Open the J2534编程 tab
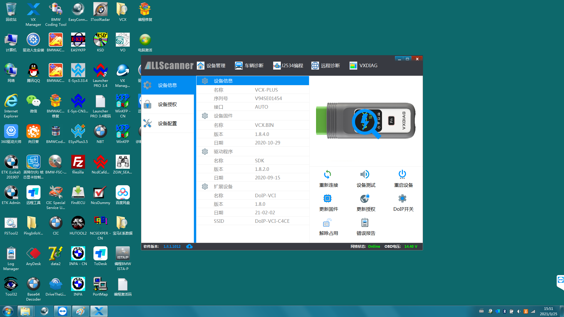This screenshot has width=564, height=317. [288, 65]
